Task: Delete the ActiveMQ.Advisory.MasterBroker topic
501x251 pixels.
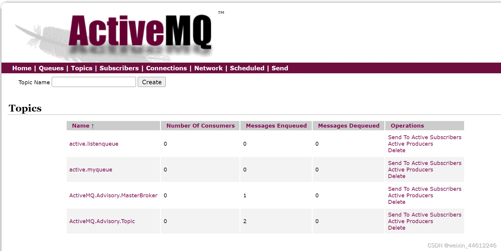Action: pyautogui.click(x=397, y=202)
